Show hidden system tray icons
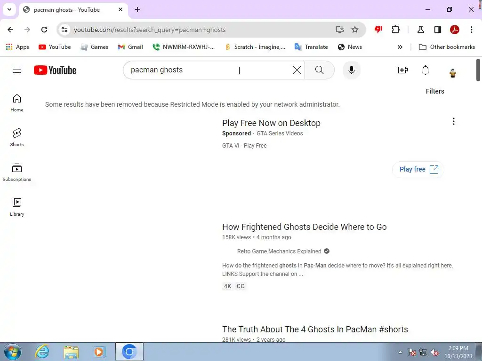 click(400, 352)
